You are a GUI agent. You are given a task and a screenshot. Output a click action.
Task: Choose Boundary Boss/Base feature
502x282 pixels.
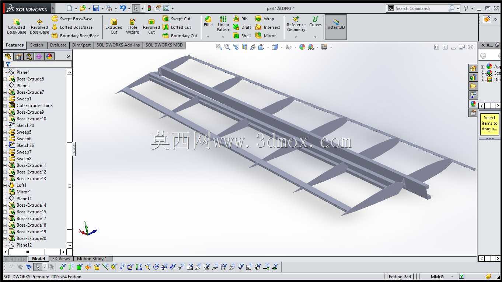[x=75, y=36]
